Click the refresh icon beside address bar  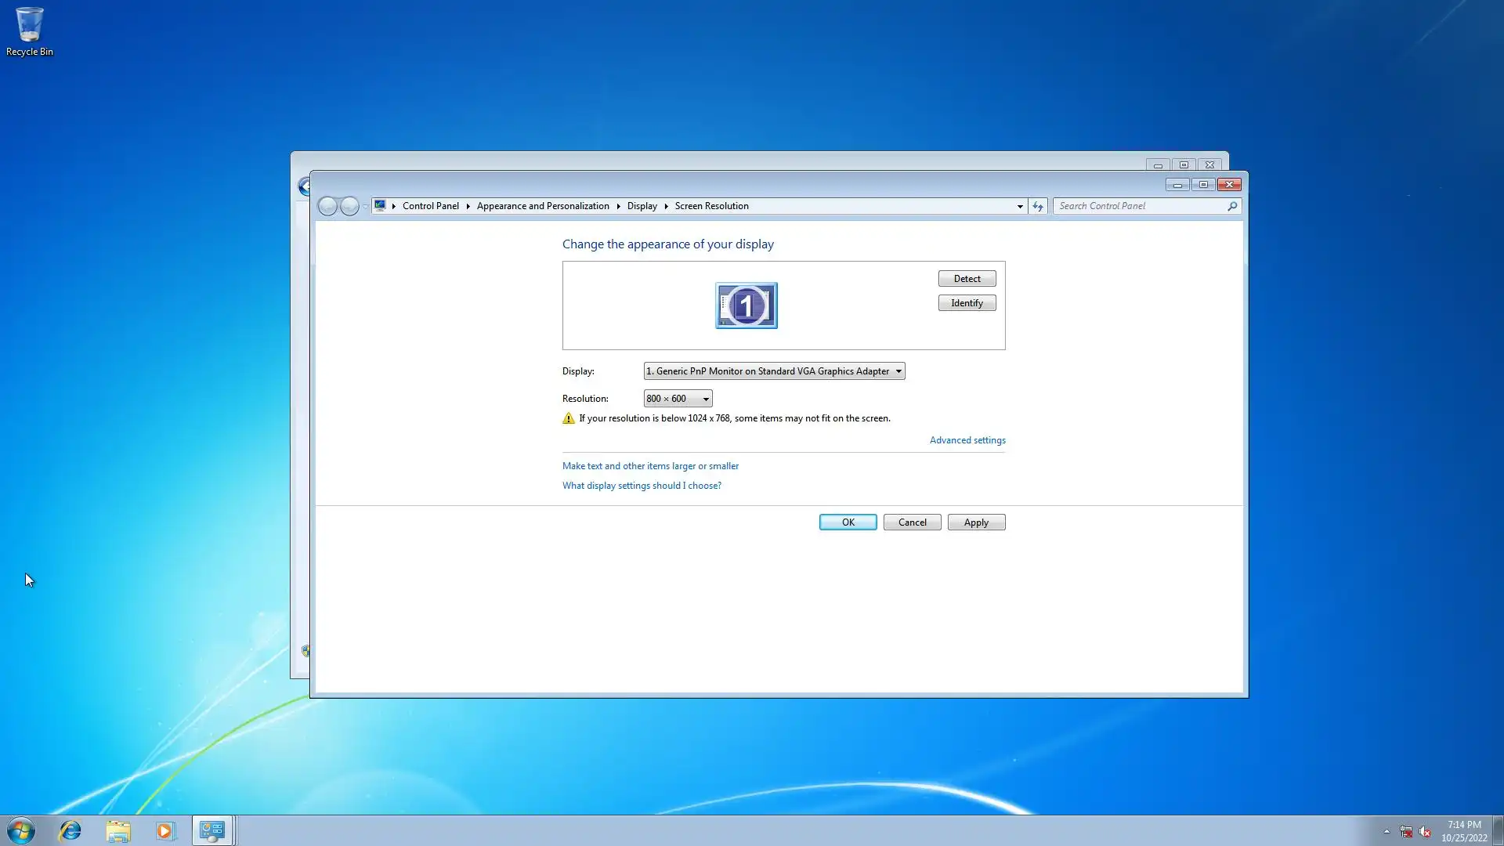pos(1038,206)
